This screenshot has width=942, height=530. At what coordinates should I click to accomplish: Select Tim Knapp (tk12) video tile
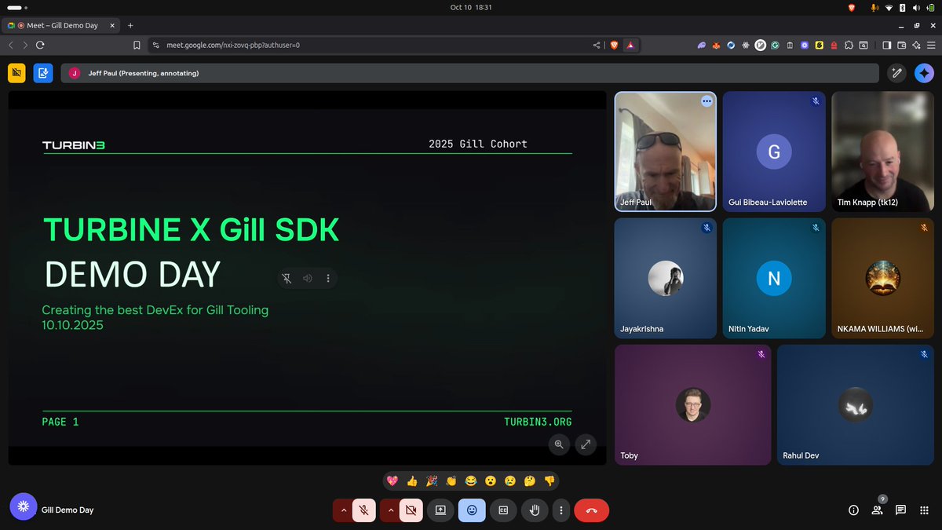(882, 152)
